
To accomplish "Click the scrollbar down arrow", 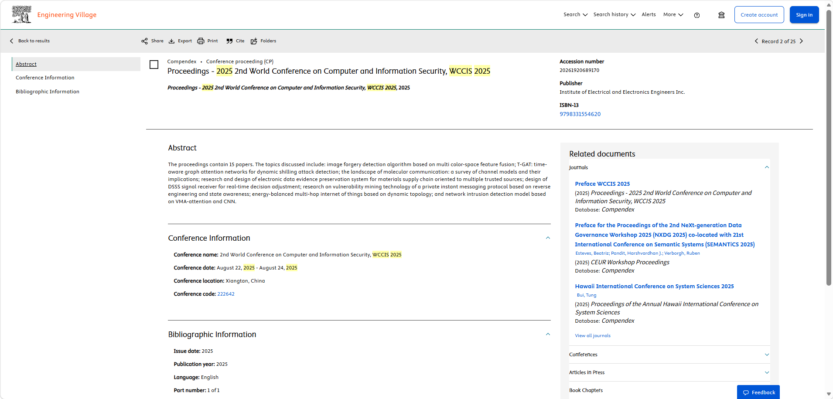I will (829, 394).
